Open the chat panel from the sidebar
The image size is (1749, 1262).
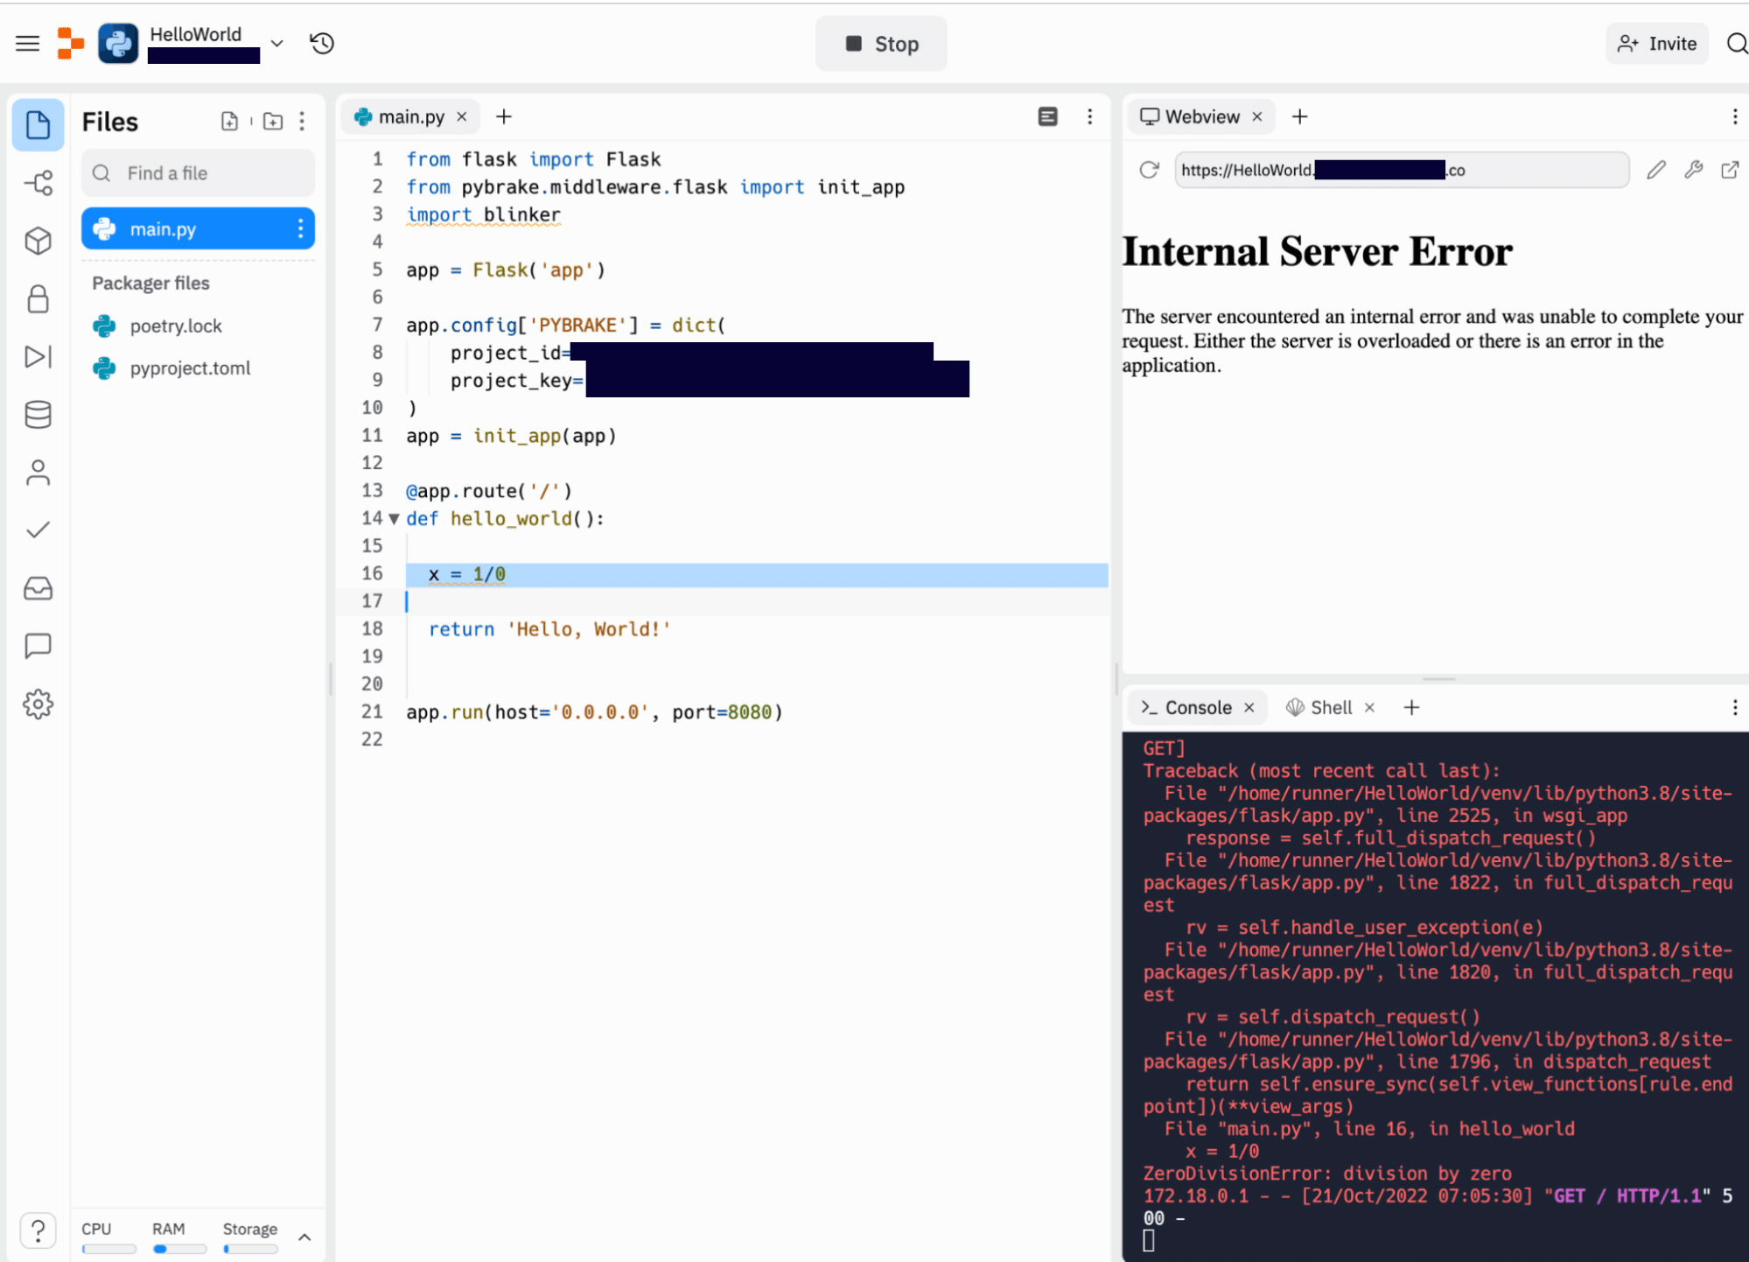pyautogui.click(x=38, y=646)
